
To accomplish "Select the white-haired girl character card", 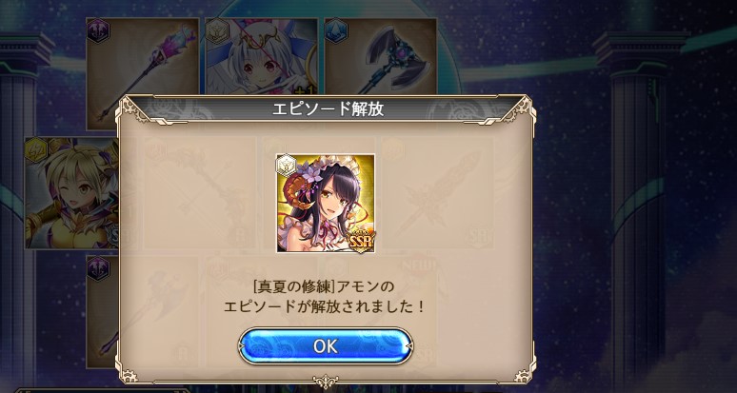I will [261, 56].
